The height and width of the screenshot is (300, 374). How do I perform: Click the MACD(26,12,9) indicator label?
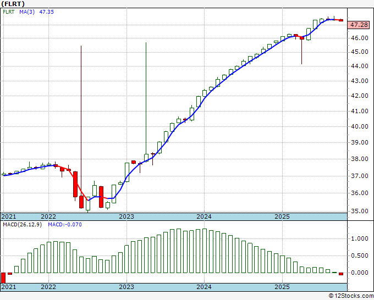tap(22, 225)
